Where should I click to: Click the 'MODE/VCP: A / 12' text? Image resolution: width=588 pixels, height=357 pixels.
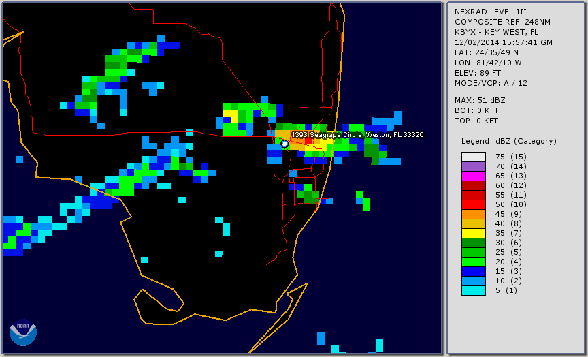[491, 83]
